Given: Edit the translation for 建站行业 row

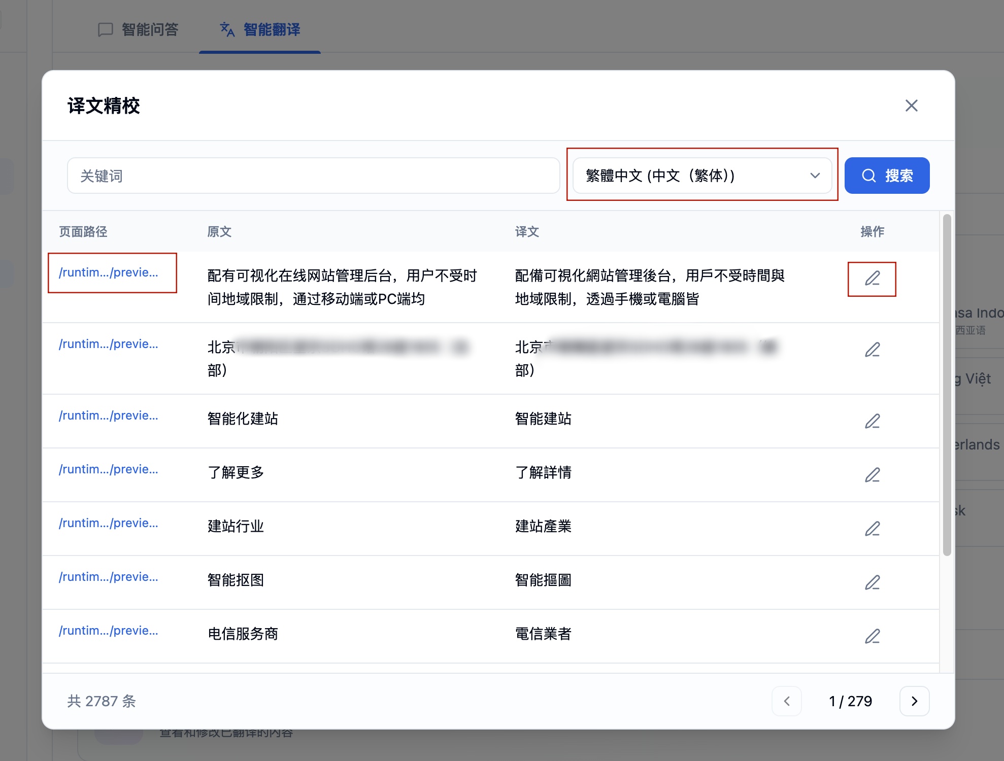Looking at the screenshot, I should 873,529.
